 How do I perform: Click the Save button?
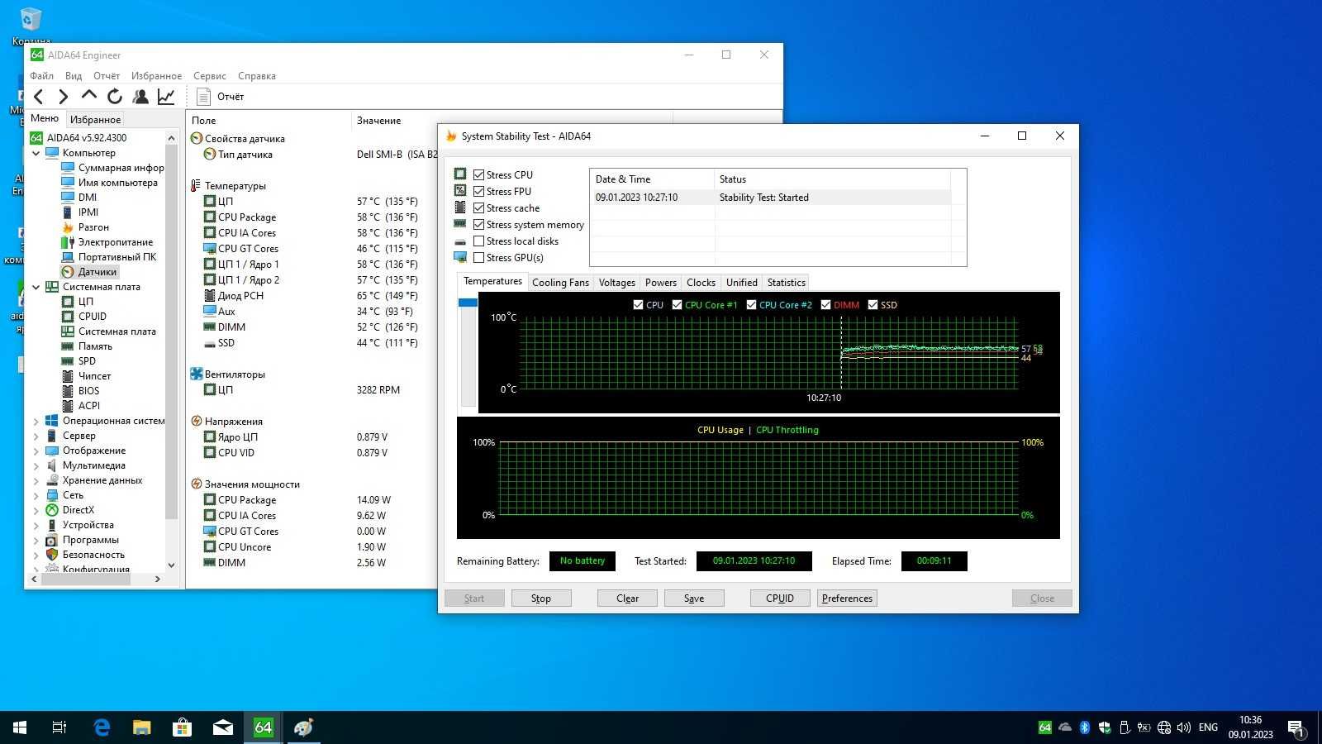[x=694, y=599]
